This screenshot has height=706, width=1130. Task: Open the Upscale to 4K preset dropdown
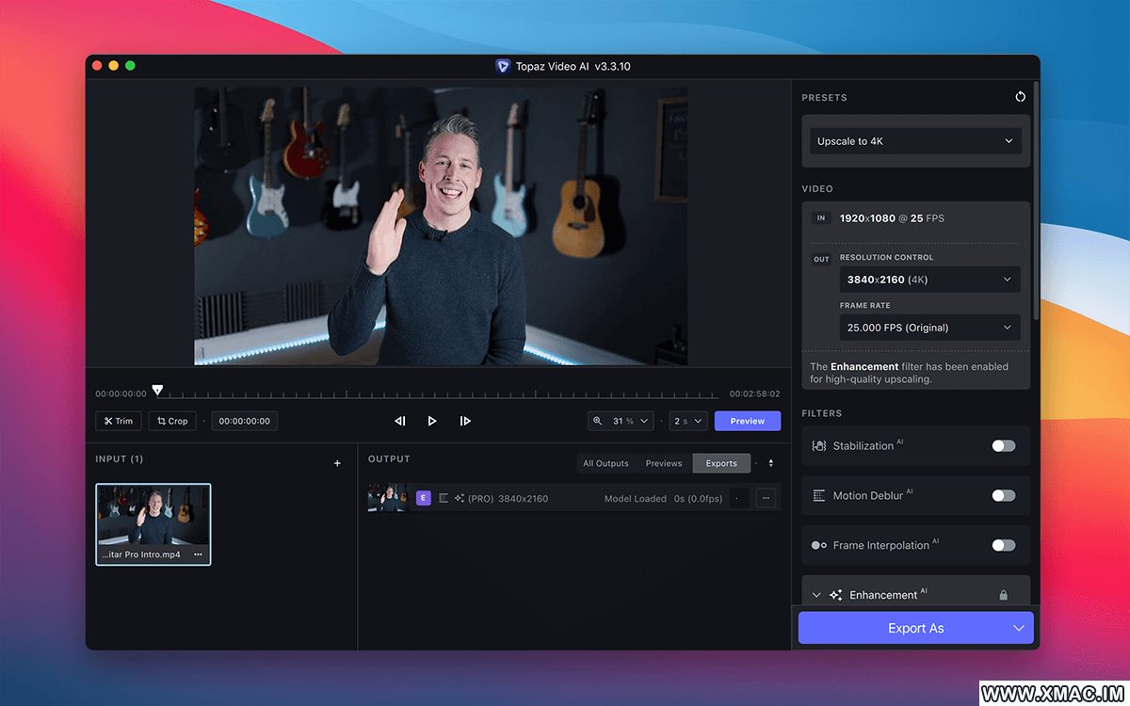(915, 141)
